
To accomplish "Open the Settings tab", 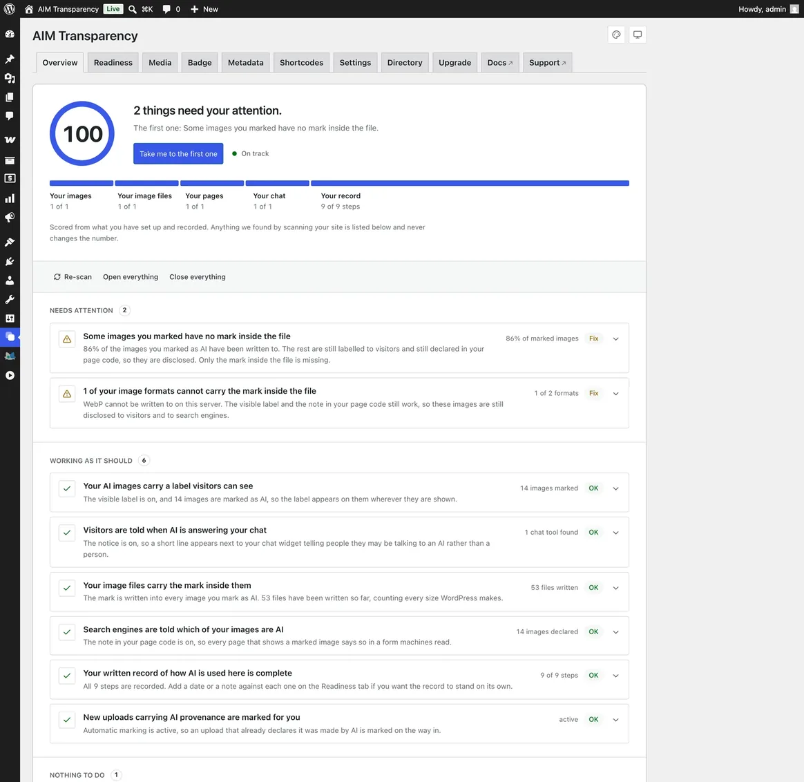I will click(355, 63).
